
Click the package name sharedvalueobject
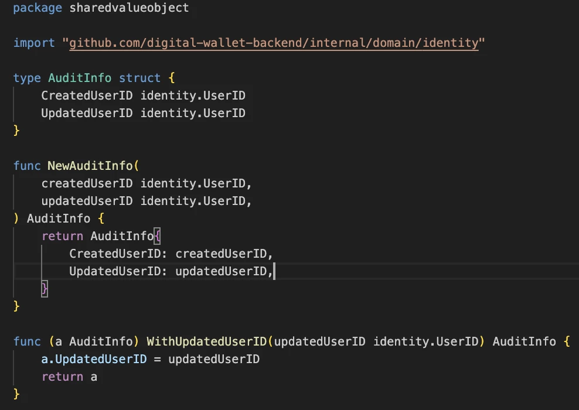tap(129, 8)
